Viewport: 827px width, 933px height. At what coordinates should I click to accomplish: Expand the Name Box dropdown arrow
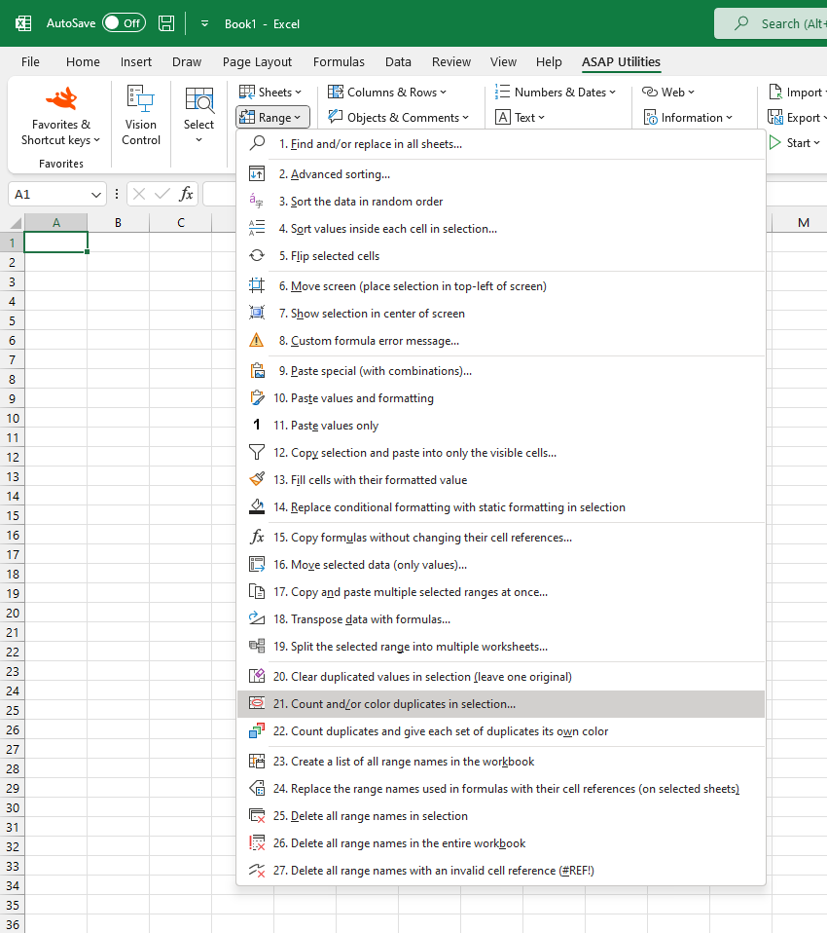click(95, 195)
